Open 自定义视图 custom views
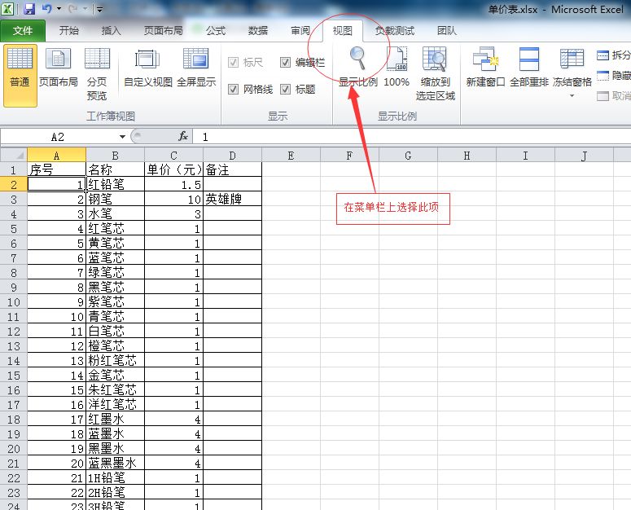Viewport: 631px width, 510px height. (x=147, y=68)
